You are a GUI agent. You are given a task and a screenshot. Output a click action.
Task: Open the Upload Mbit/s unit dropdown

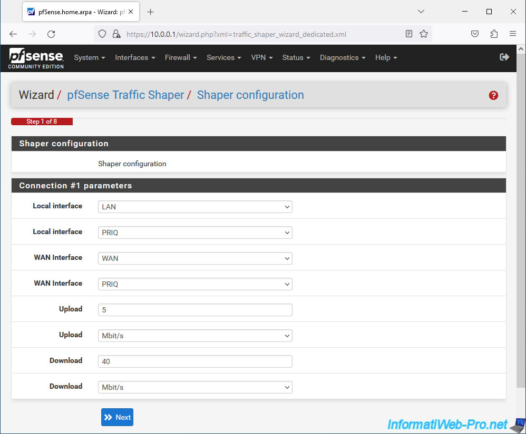(x=195, y=336)
